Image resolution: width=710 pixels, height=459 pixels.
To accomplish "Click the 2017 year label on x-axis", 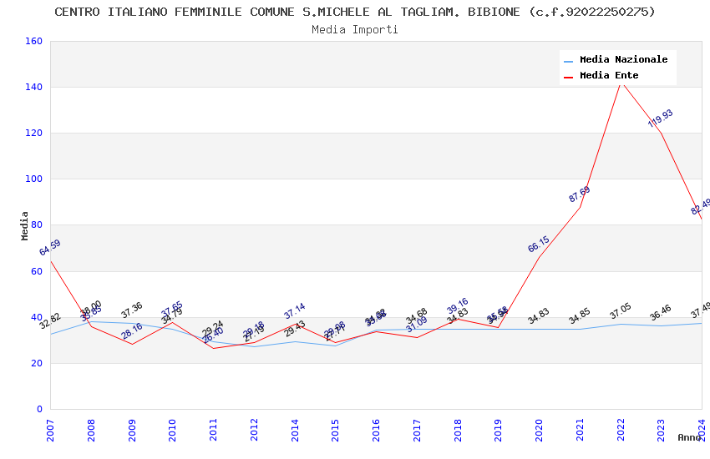I will coord(417,430).
